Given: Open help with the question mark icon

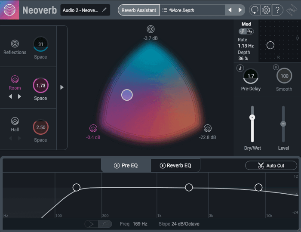Looking at the screenshot, I should [277, 10].
